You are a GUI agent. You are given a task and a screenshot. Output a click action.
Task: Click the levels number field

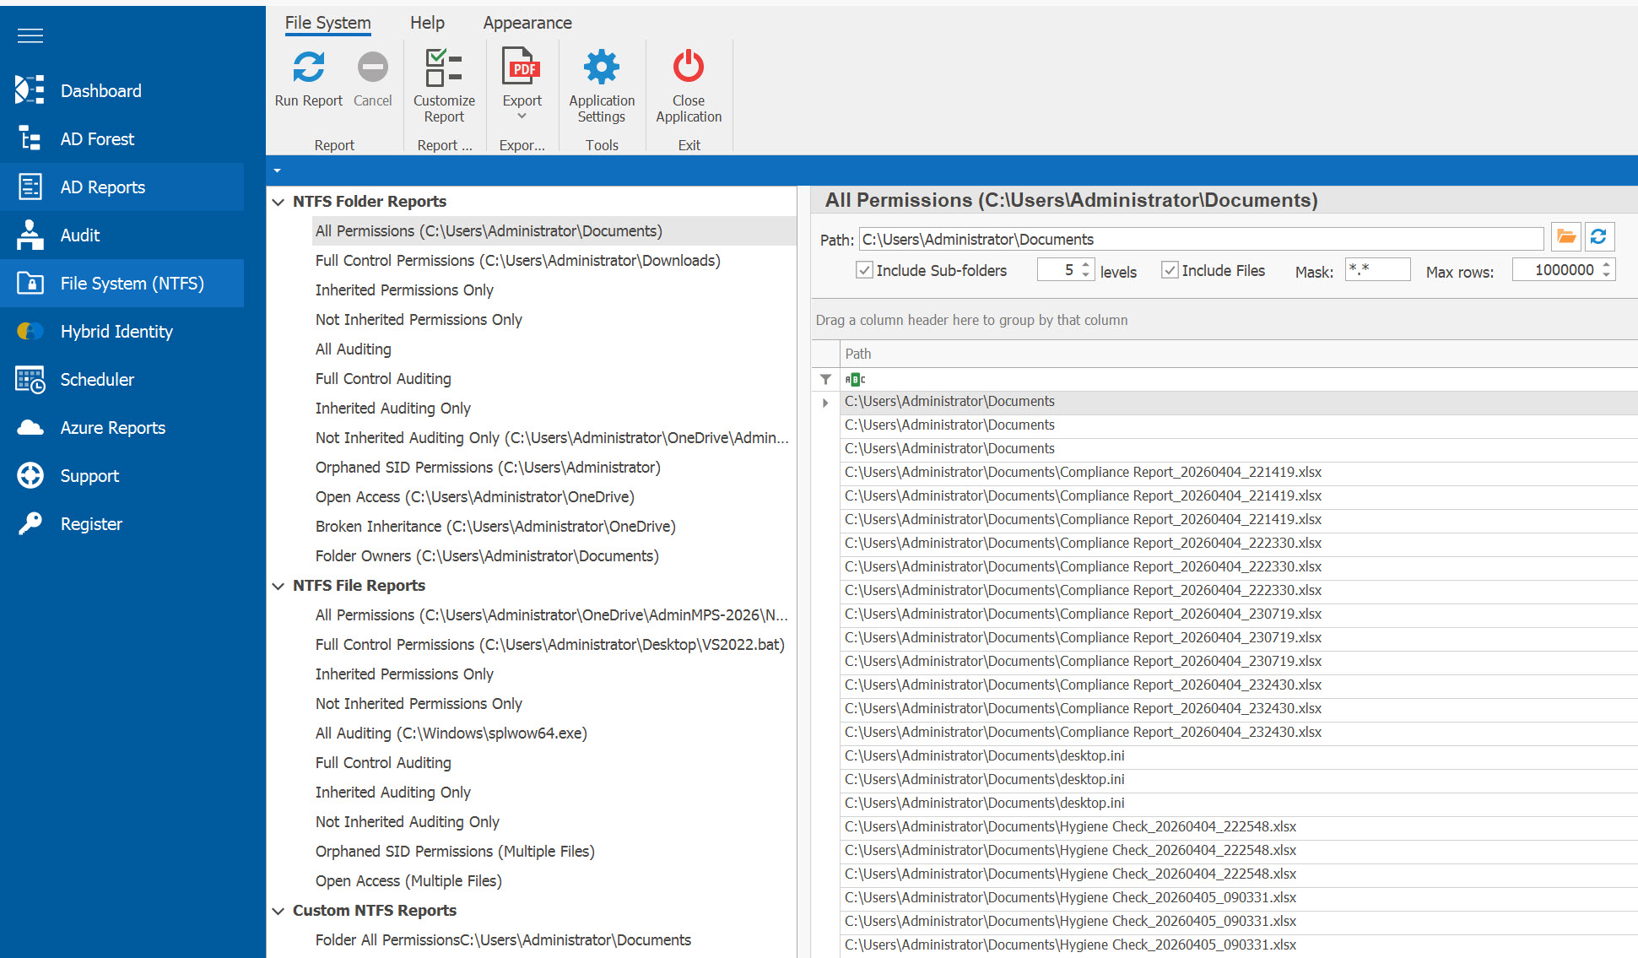1058,270
